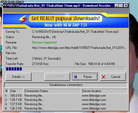Click the Size column header
Viewport: 138px width, 113px height.
coord(16,91)
